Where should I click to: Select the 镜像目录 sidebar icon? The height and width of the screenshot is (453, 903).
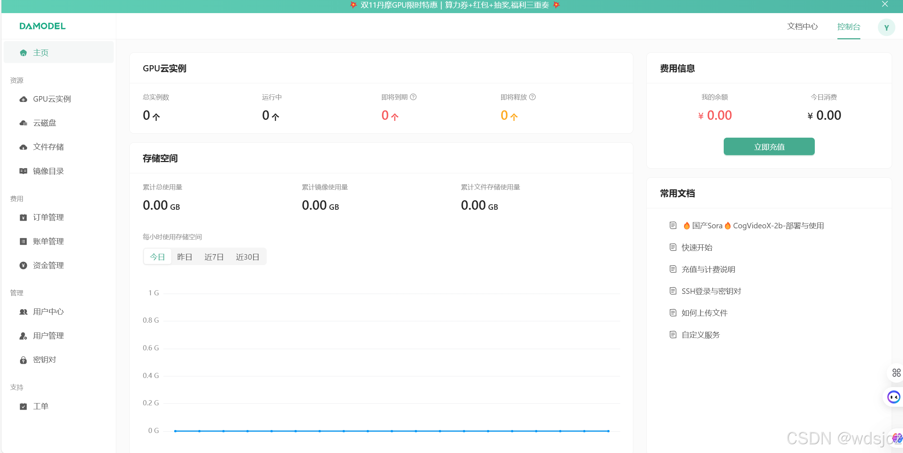click(23, 171)
